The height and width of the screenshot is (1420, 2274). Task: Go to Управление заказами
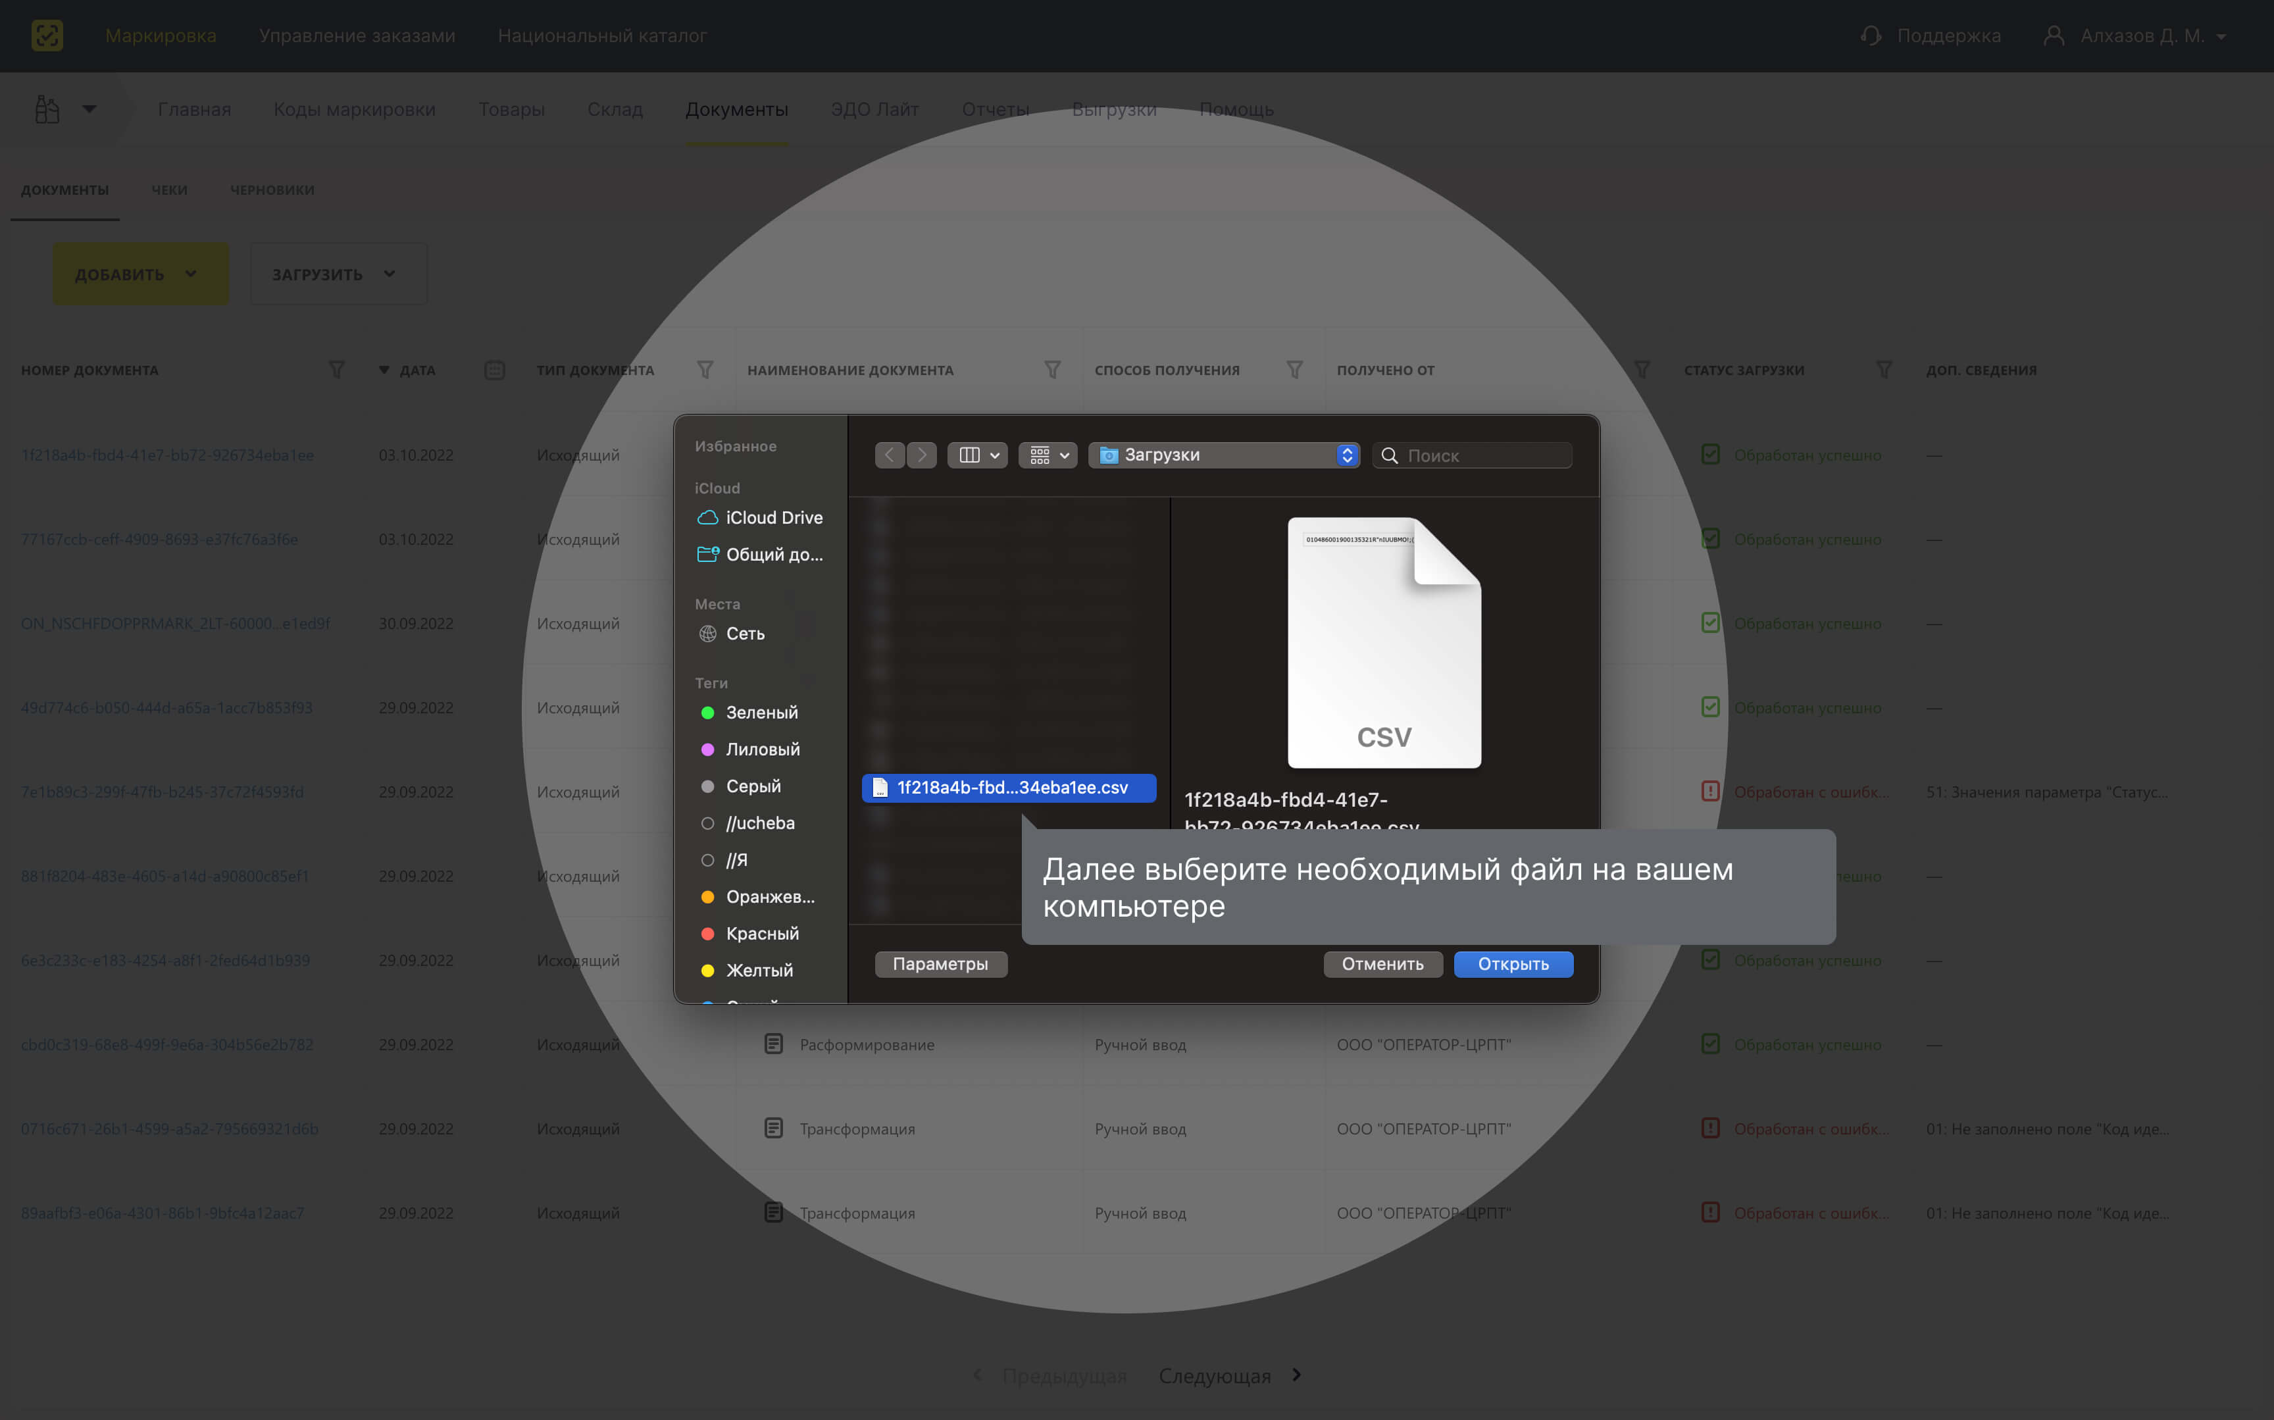pos(357,36)
